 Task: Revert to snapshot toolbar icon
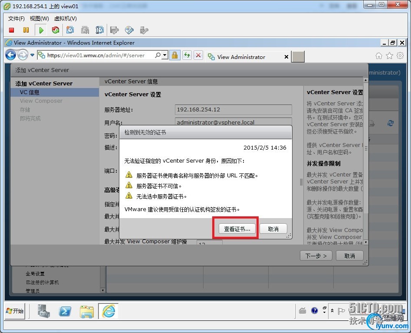[85, 30]
